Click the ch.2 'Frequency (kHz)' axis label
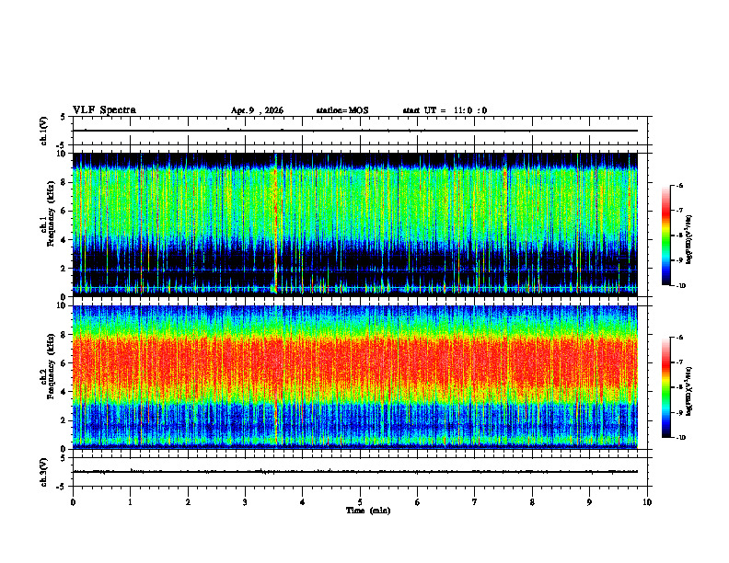This screenshot has height=563, width=729. pyautogui.click(x=51, y=366)
